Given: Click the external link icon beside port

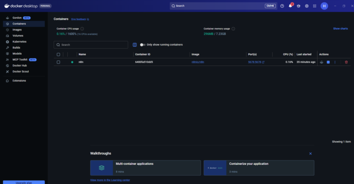Looking at the screenshot, I should pos(263,62).
